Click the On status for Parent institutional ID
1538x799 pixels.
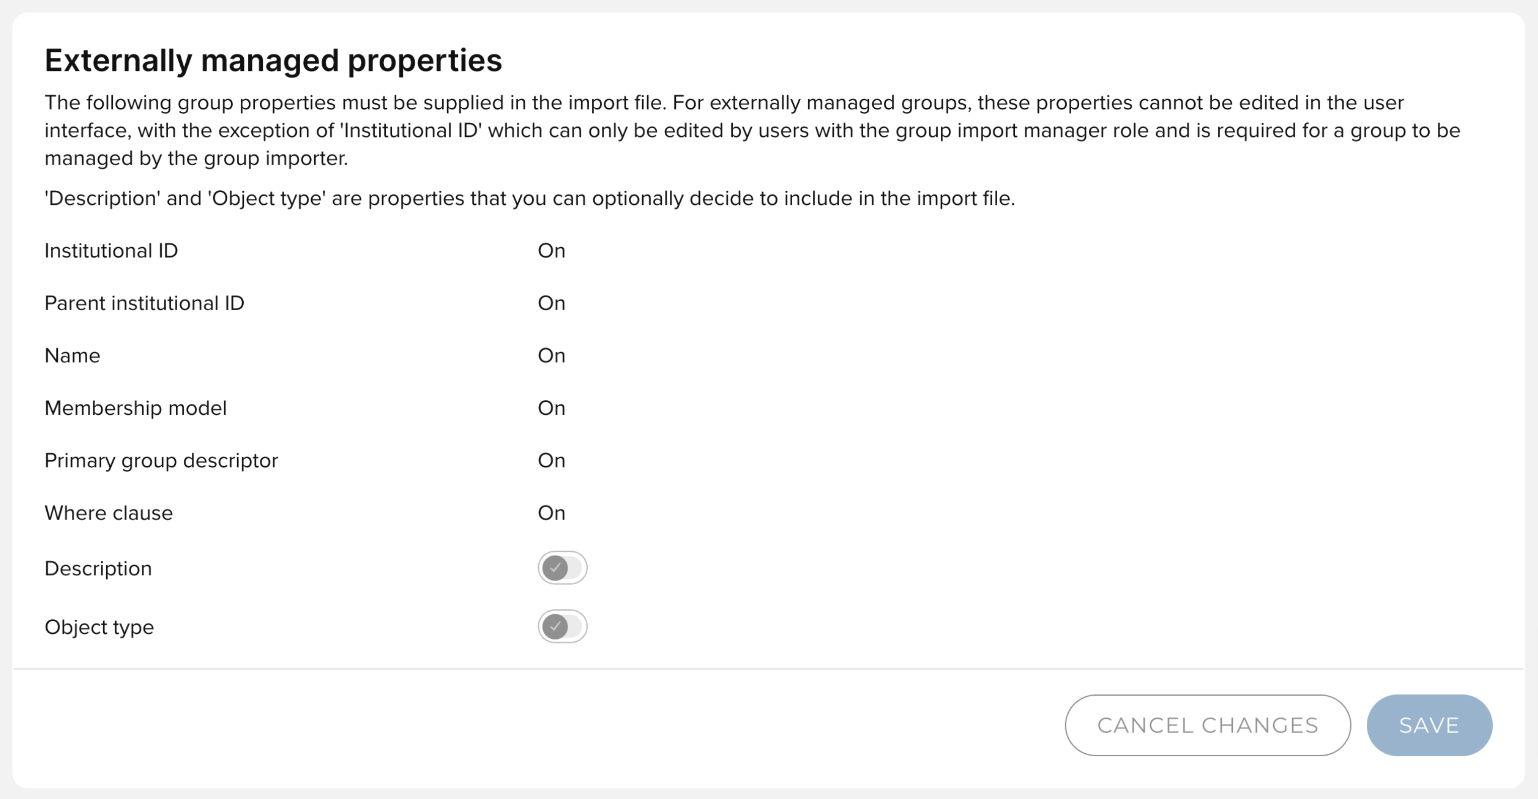coord(551,303)
